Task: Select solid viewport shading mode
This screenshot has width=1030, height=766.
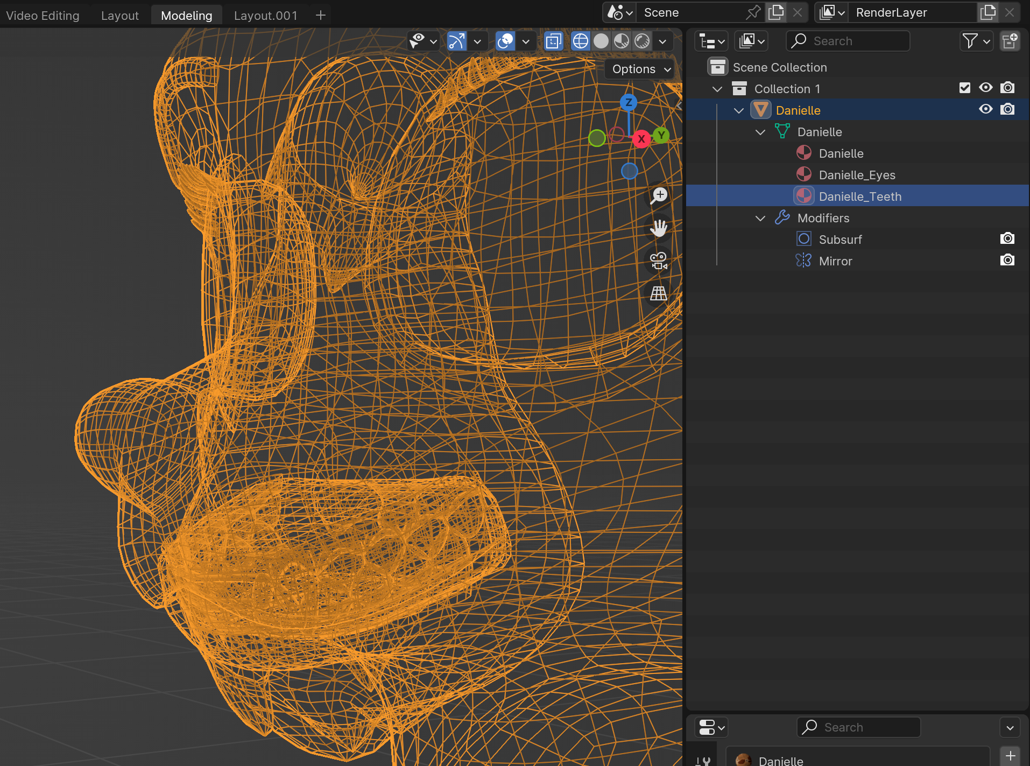Action: [x=601, y=41]
